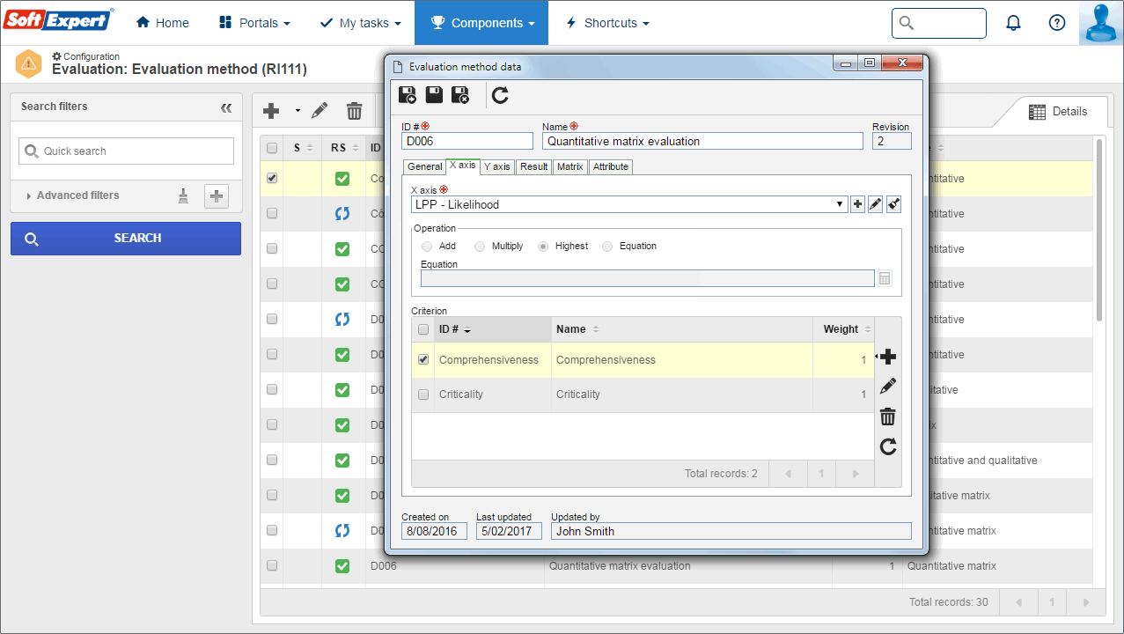Open the notifications bell icon
The width and height of the screenshot is (1124, 634).
[x=1013, y=23]
